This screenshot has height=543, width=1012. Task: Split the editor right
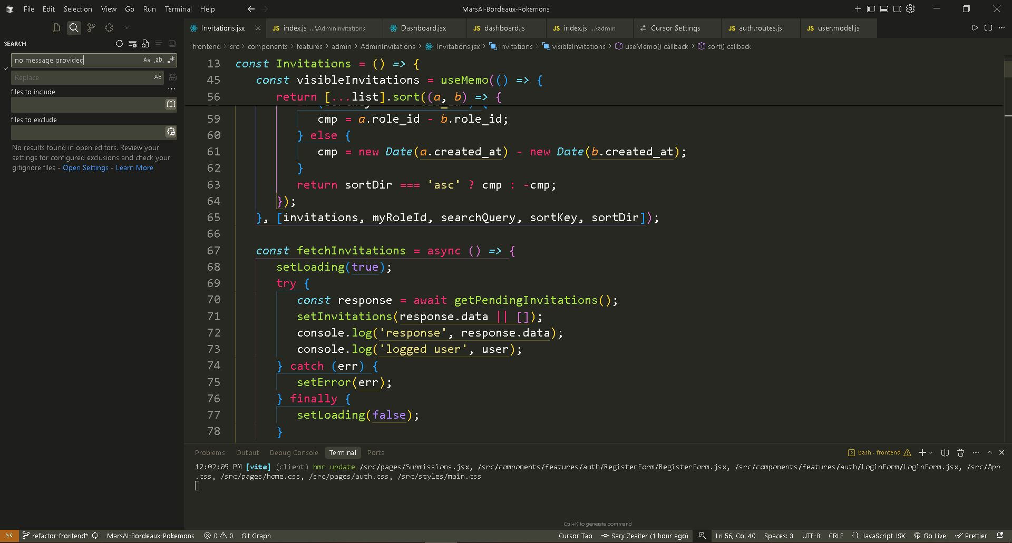click(988, 28)
